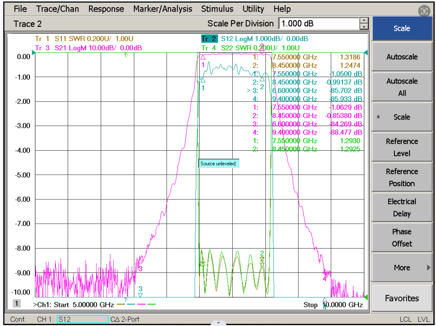Decrease Scale Per Division with down arrow
This screenshot has height=326, width=436.
[x=364, y=27]
